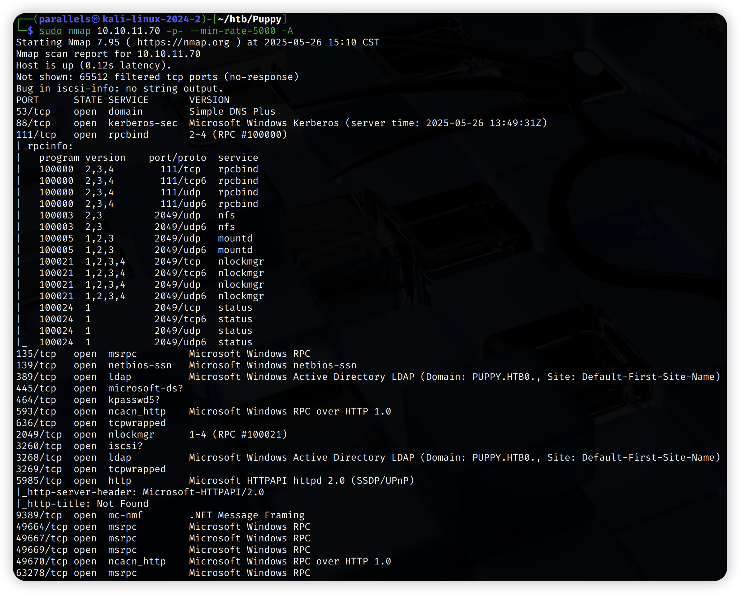Screen dimensions: 740x594
Task: Click the 'mc-nmf' service name
Action: pos(126,515)
